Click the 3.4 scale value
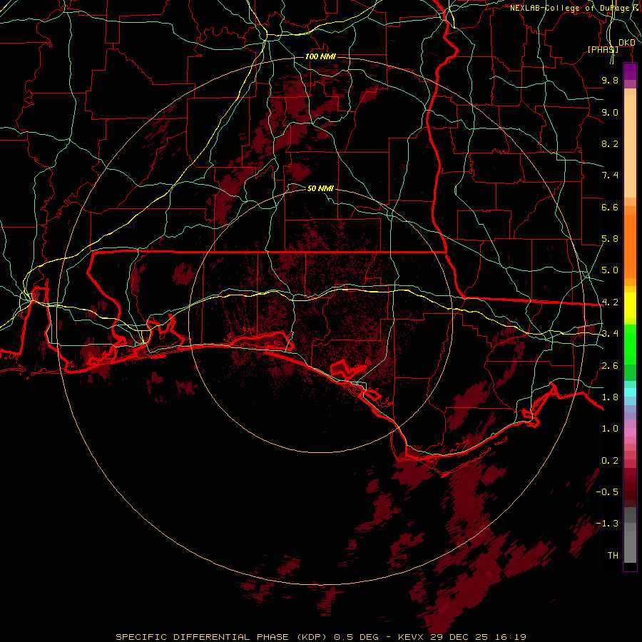The height and width of the screenshot is (642, 642). pyautogui.click(x=610, y=334)
